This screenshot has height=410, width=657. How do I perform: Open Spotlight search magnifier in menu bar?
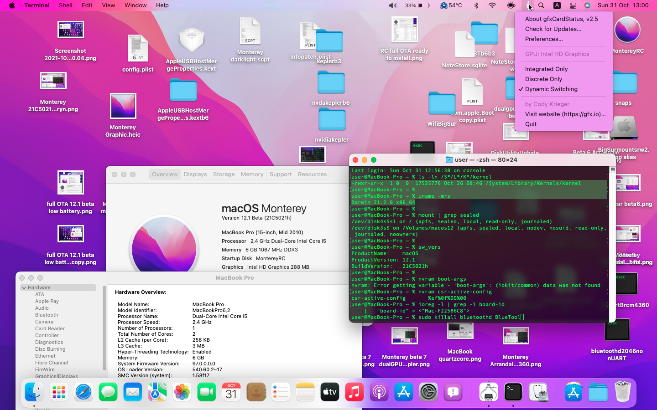click(x=541, y=5)
